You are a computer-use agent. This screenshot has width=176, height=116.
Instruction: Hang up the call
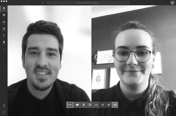(115, 105)
